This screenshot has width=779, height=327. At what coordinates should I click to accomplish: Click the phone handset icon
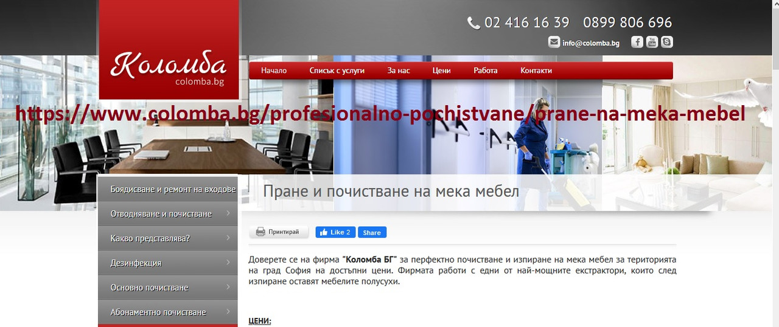coord(473,23)
